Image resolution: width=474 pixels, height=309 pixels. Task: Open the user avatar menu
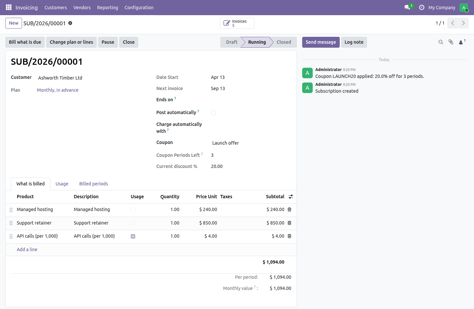coord(463,7)
